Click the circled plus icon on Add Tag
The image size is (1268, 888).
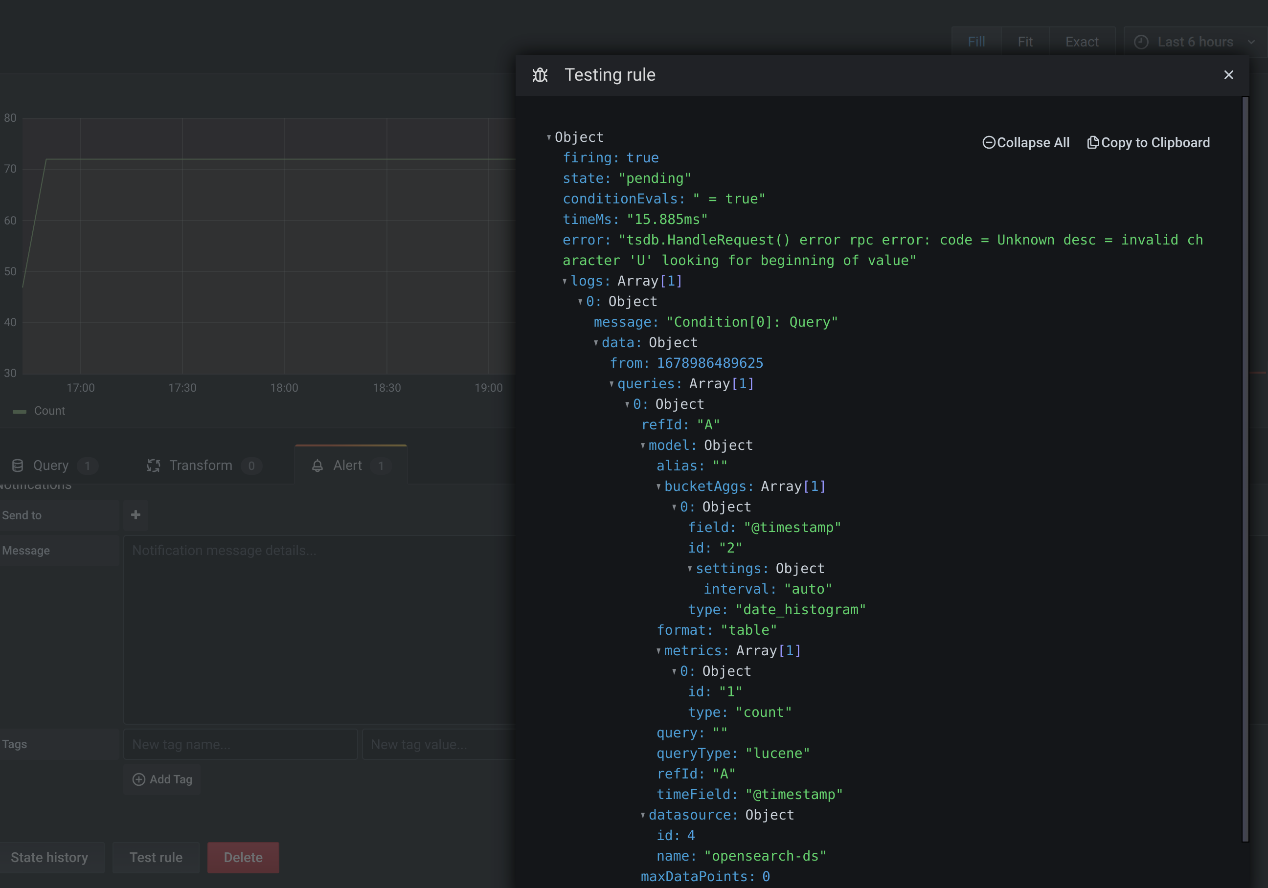(139, 779)
